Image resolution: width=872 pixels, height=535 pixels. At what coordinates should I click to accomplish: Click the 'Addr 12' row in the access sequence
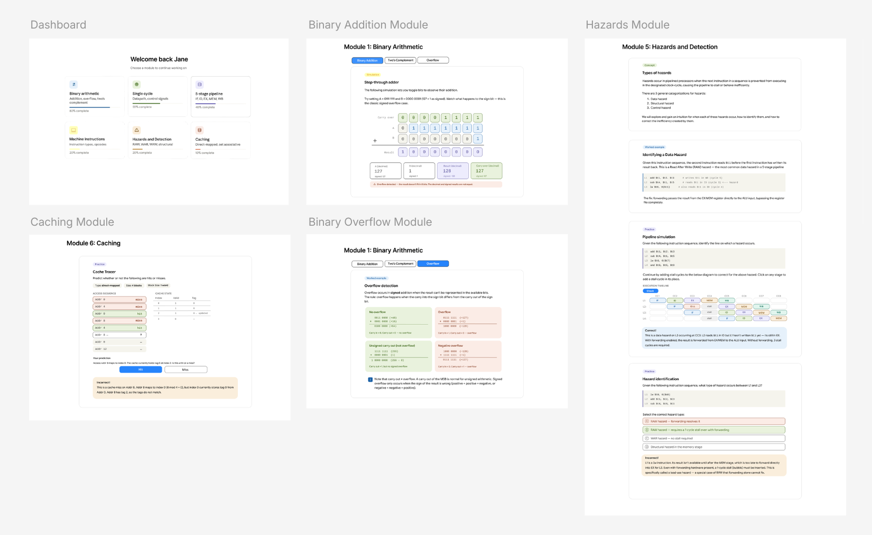pos(119,349)
